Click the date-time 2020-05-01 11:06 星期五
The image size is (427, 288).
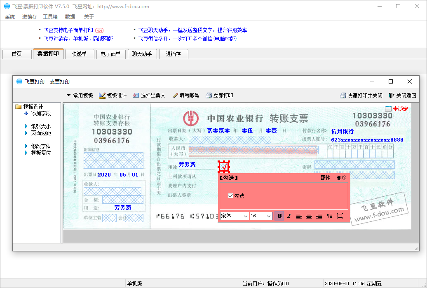(353, 283)
